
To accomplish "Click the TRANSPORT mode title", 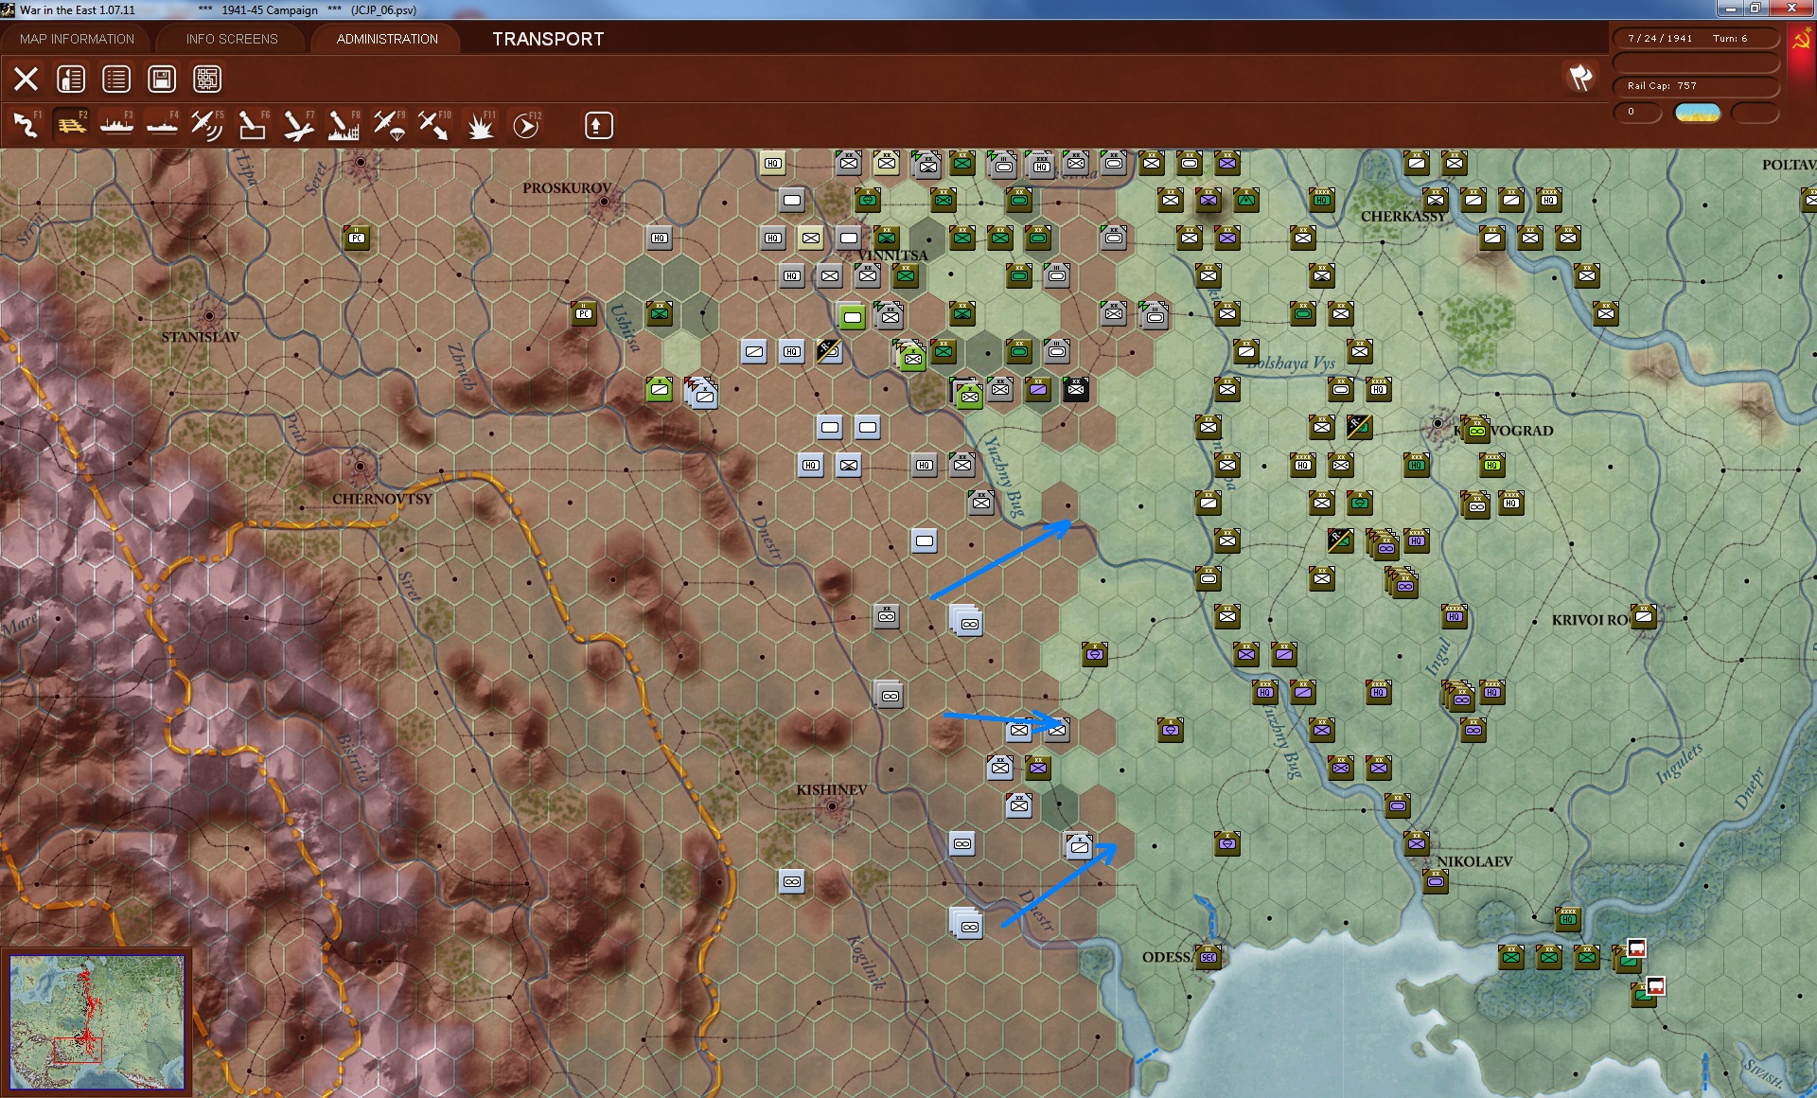I will [548, 39].
